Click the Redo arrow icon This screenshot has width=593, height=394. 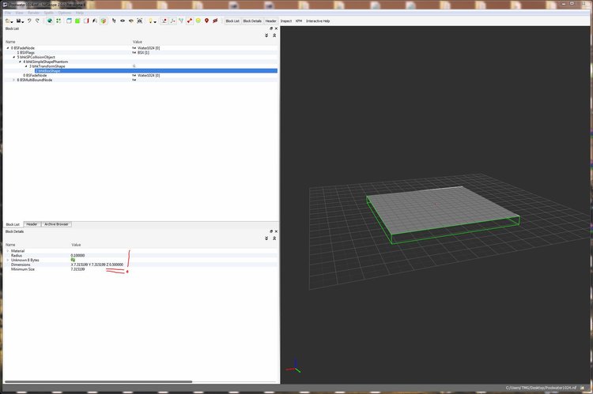point(37,21)
